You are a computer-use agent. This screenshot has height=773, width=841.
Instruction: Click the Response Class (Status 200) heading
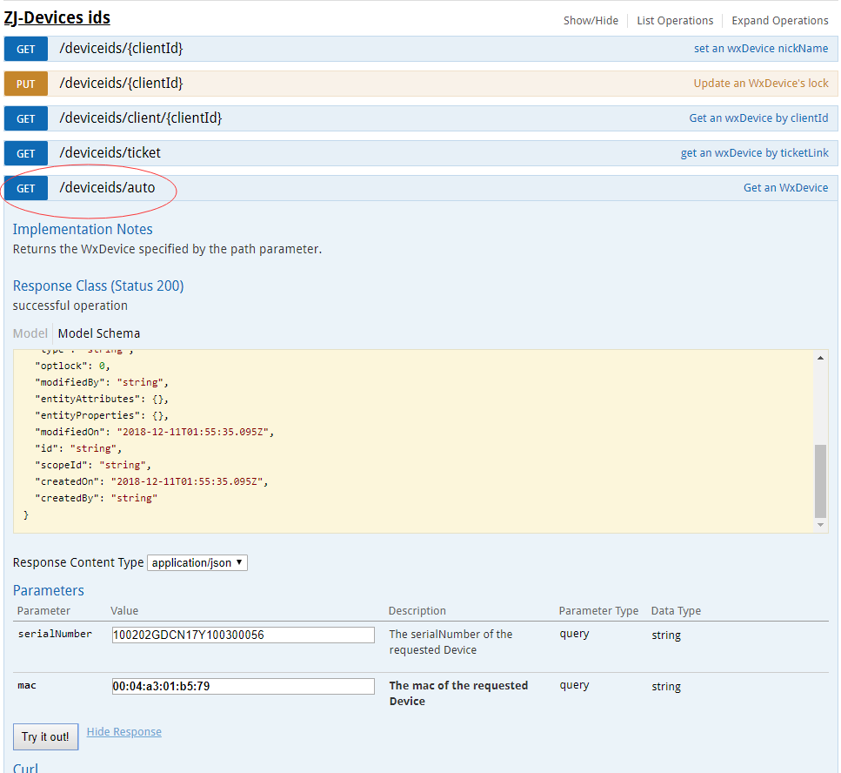98,286
